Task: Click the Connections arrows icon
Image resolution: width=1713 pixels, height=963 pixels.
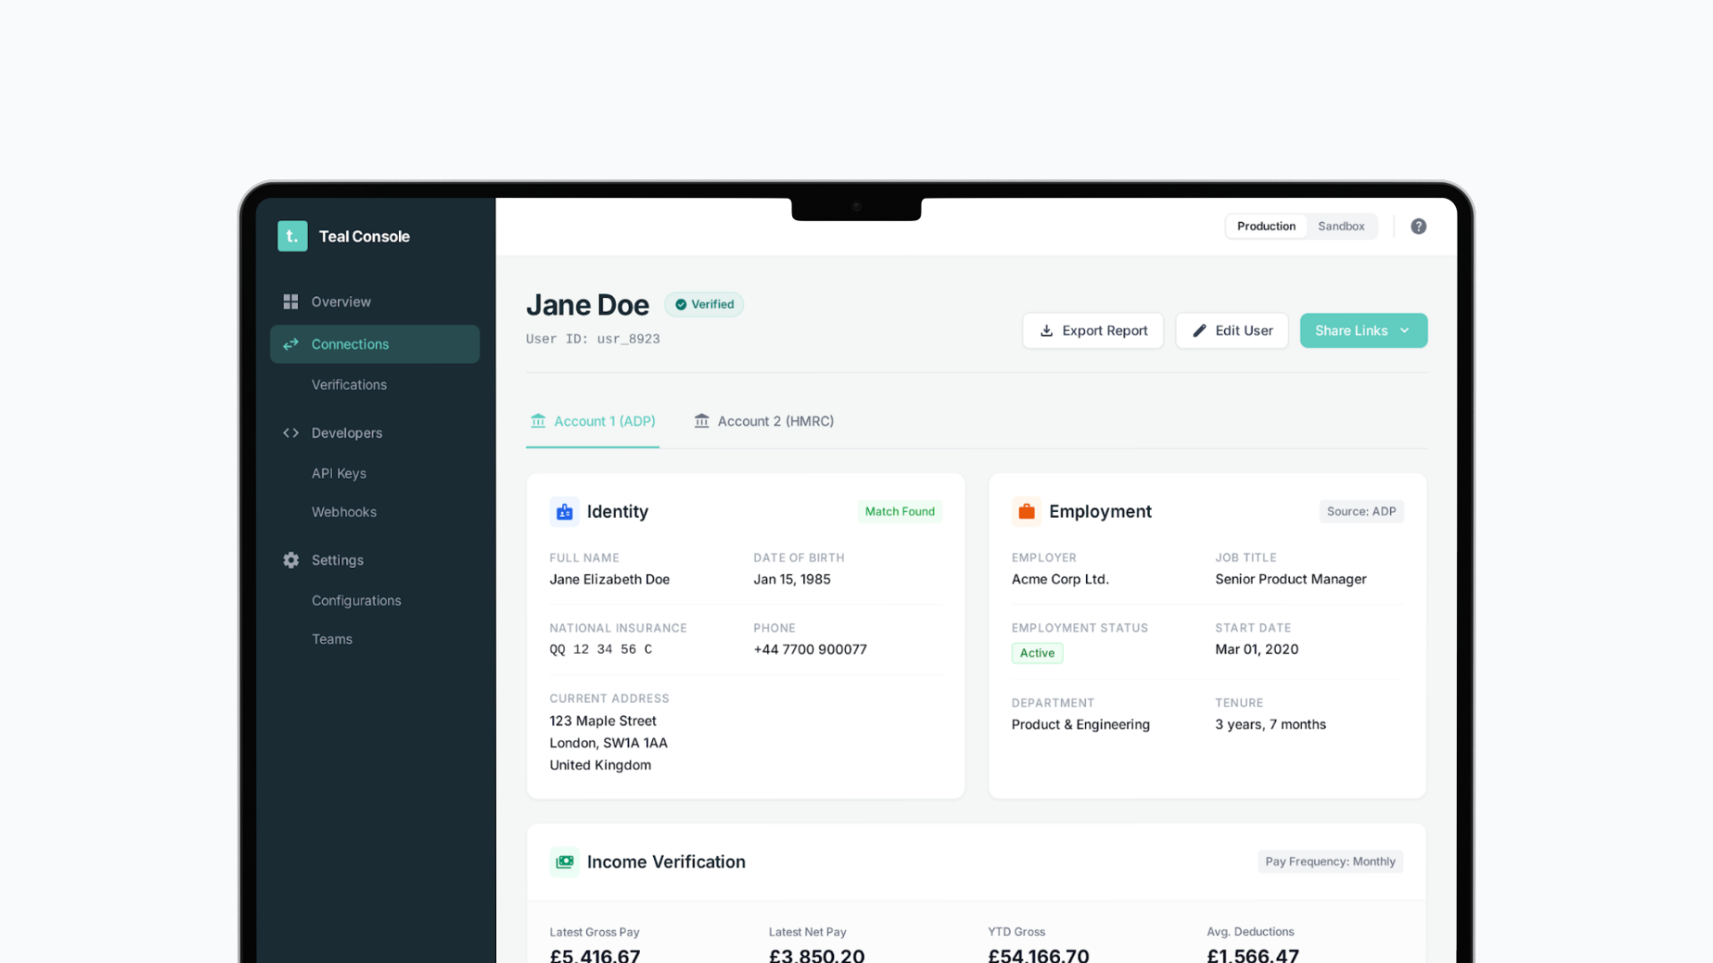Action: tap(291, 344)
